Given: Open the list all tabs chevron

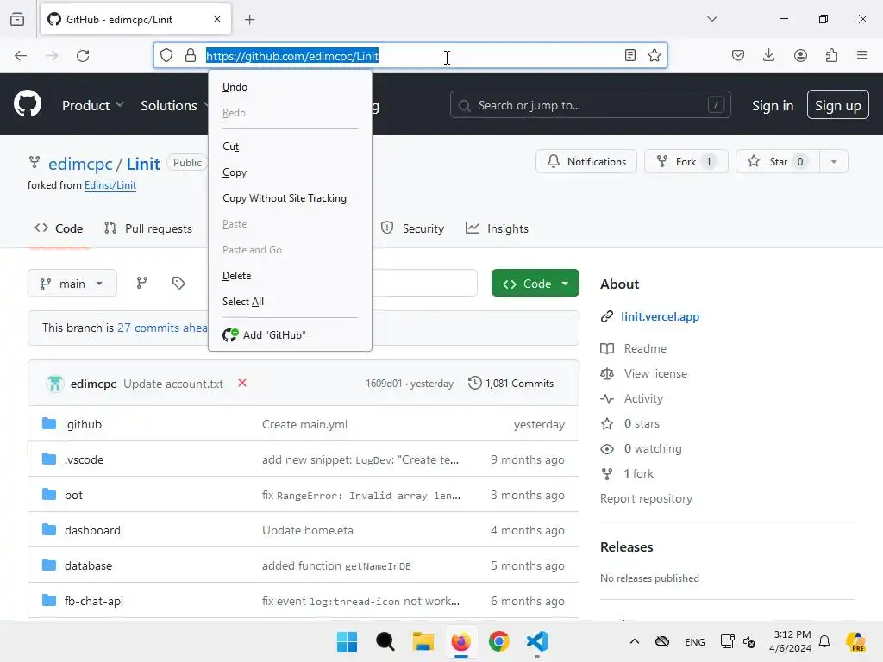Looking at the screenshot, I should 712,19.
